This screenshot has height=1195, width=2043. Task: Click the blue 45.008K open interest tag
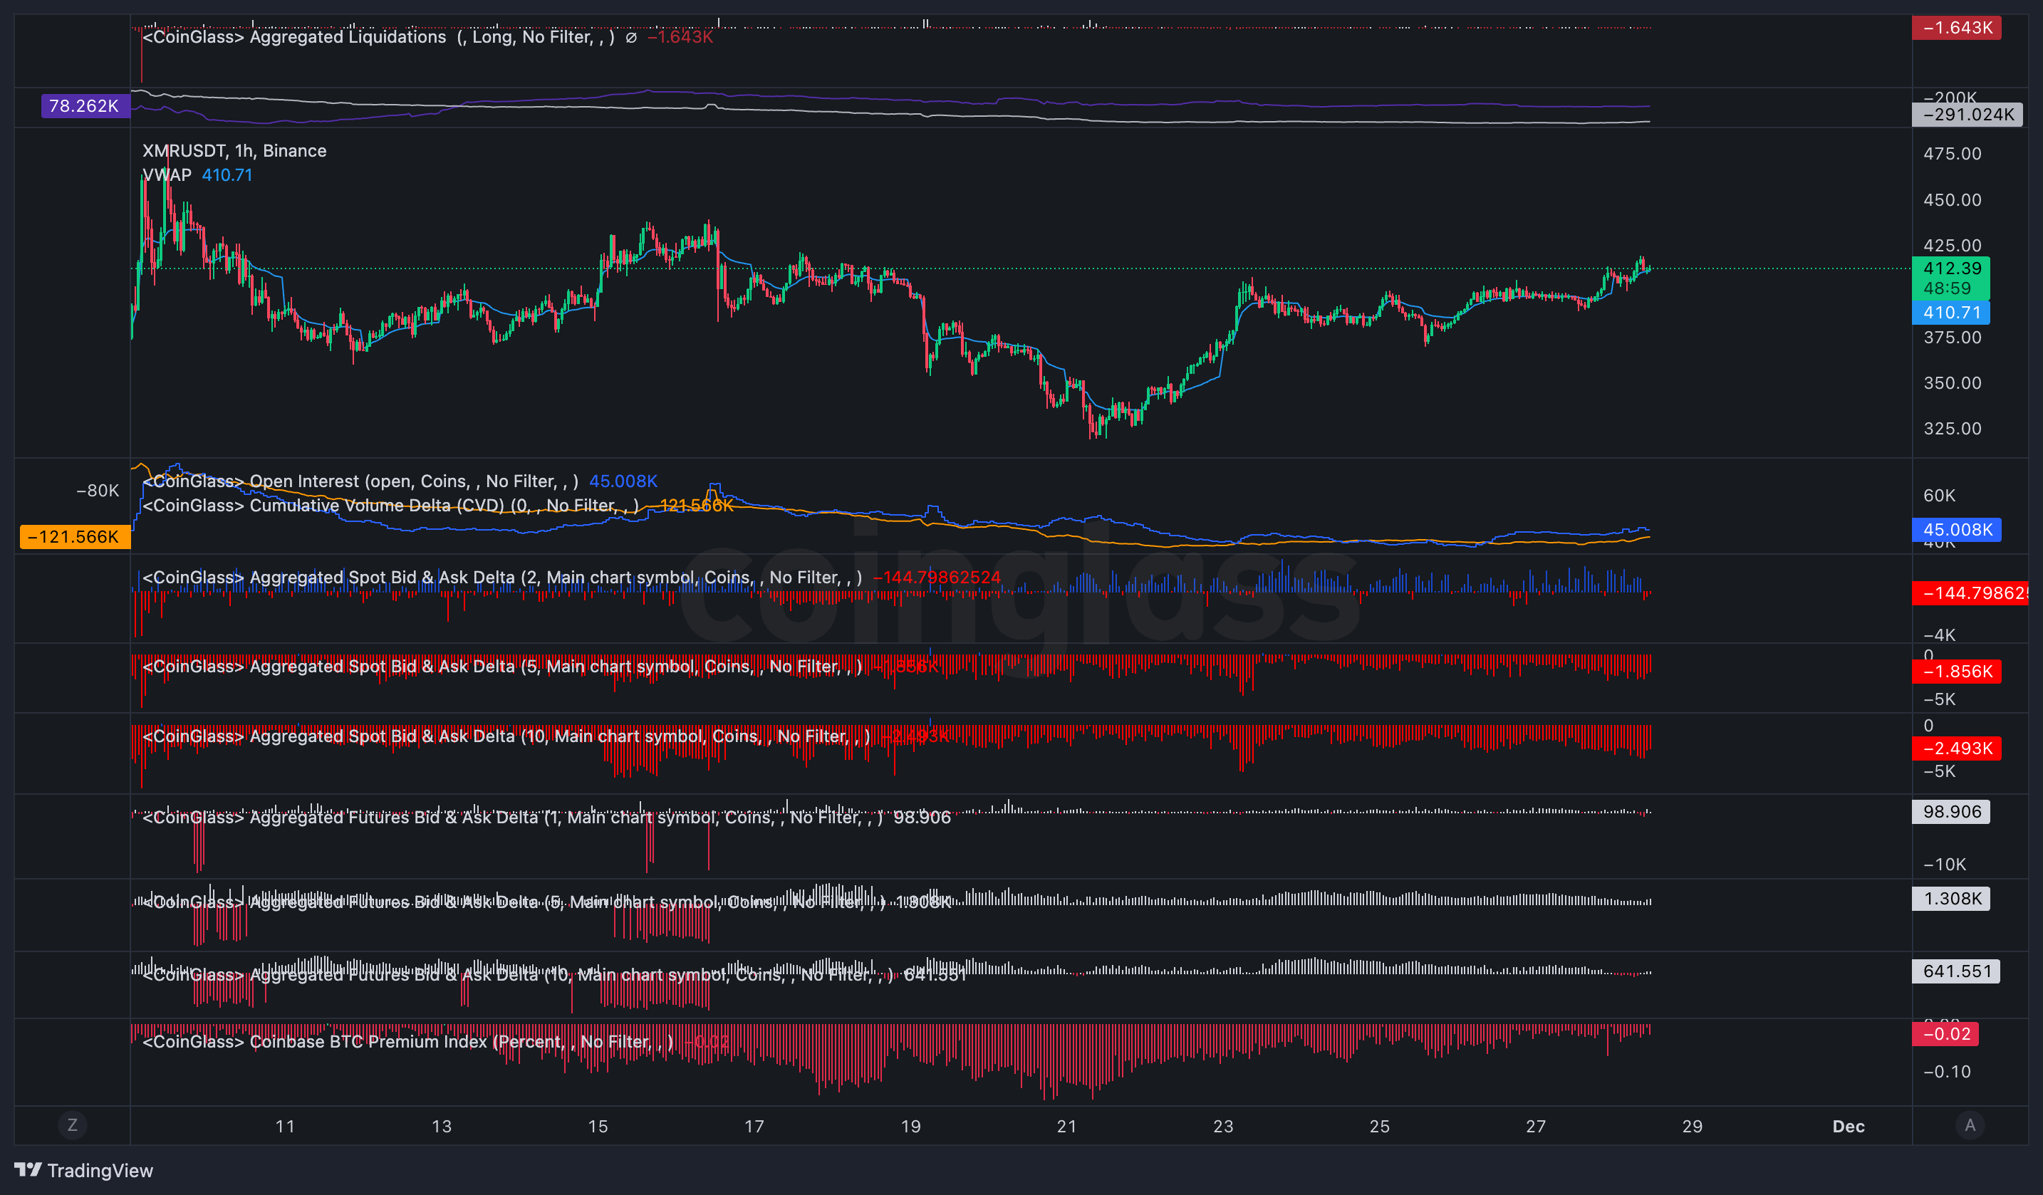point(1955,531)
